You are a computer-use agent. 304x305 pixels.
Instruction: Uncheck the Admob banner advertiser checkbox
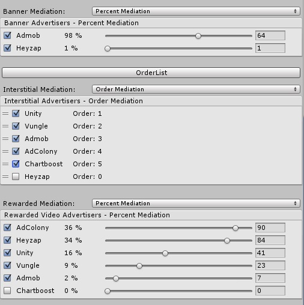tap(7, 35)
